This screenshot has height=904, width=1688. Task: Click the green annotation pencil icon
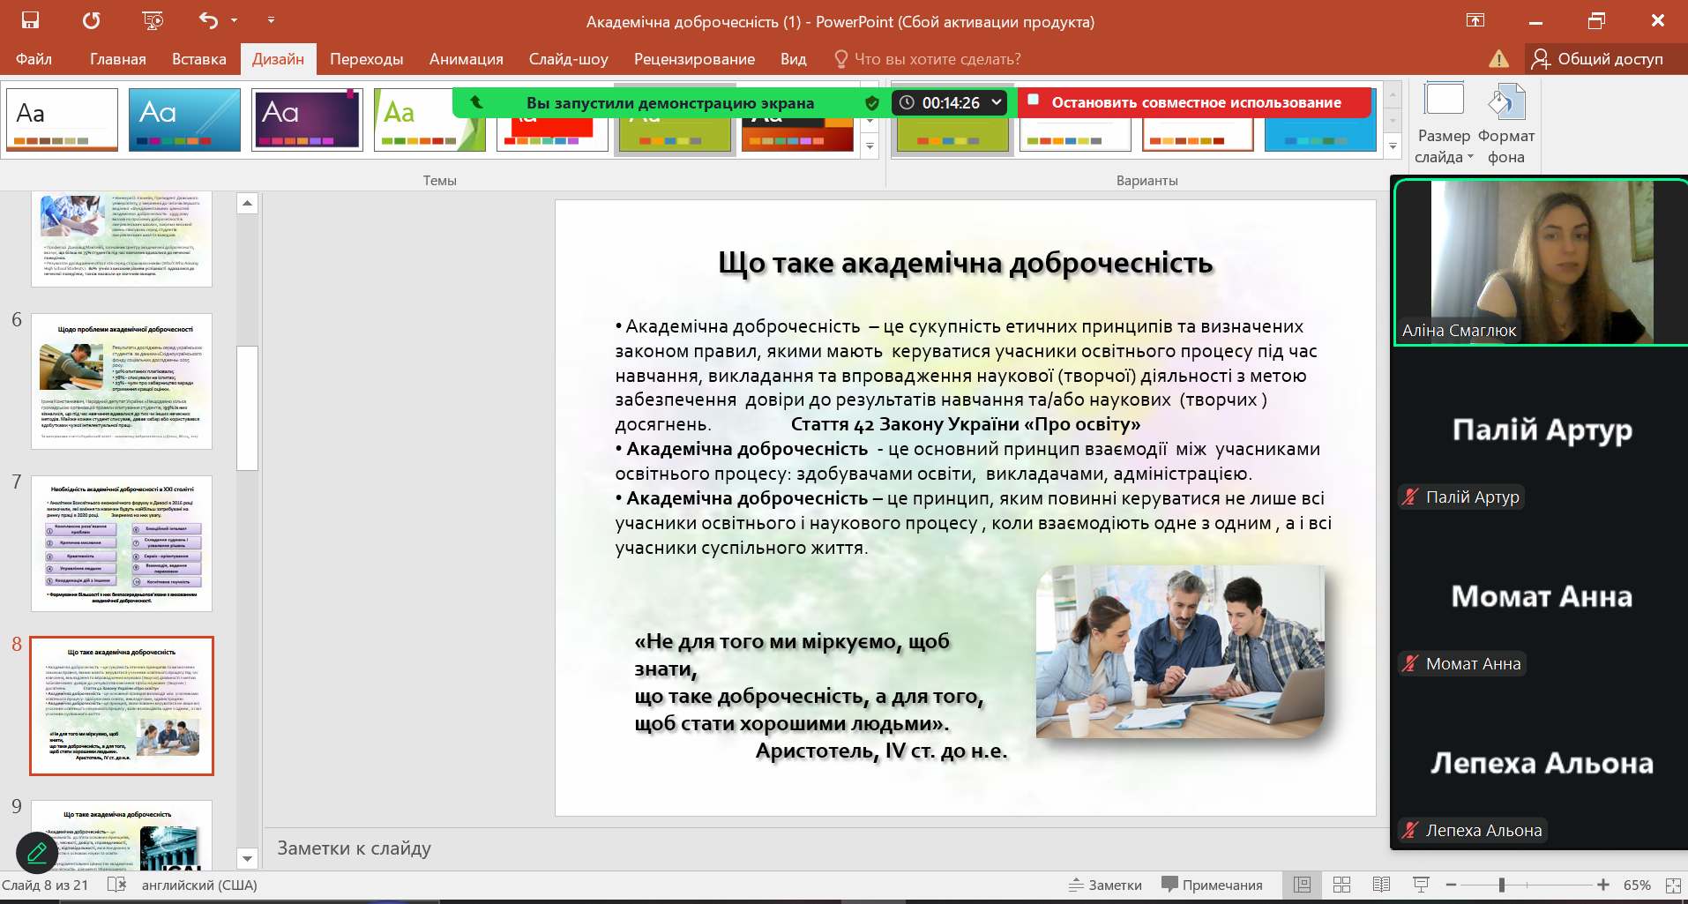(x=37, y=852)
